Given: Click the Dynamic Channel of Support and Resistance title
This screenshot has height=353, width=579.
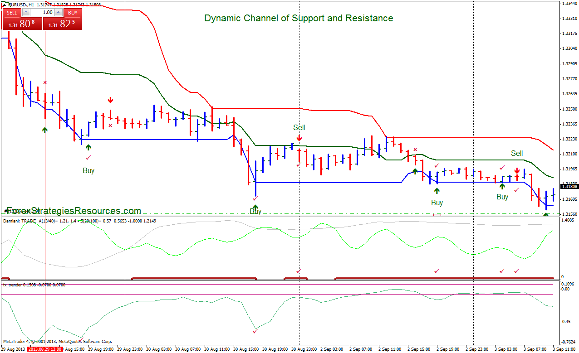Looking at the screenshot, I should click(x=299, y=19).
